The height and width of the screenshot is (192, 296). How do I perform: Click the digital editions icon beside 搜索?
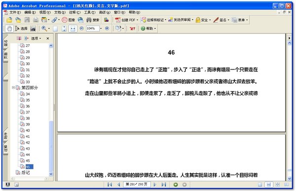point(106,20)
